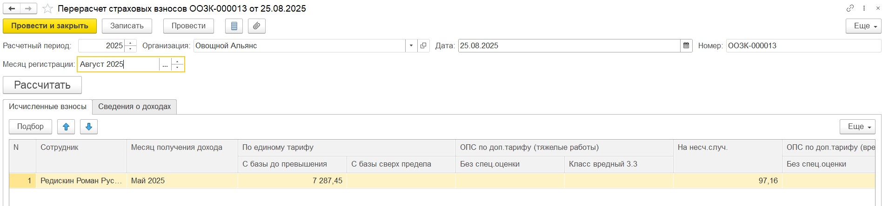Click Провести и закрыть button
Viewport: 889px width, 206px height.
coord(50,26)
